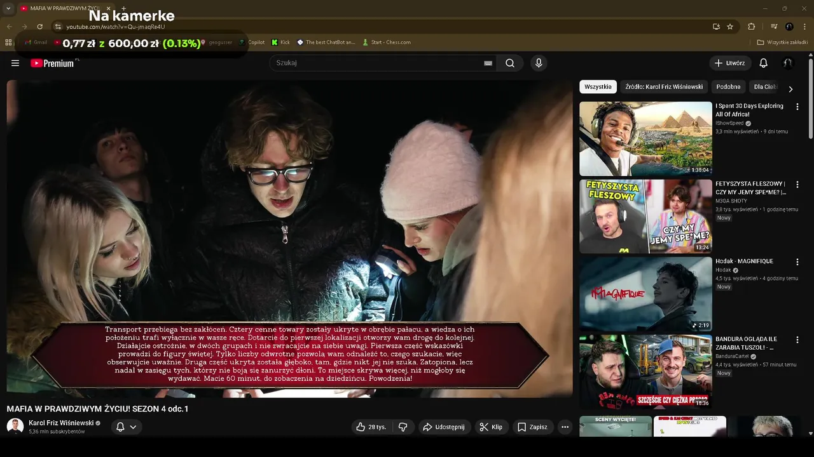Open the YouTube account avatar menu

pos(788,63)
